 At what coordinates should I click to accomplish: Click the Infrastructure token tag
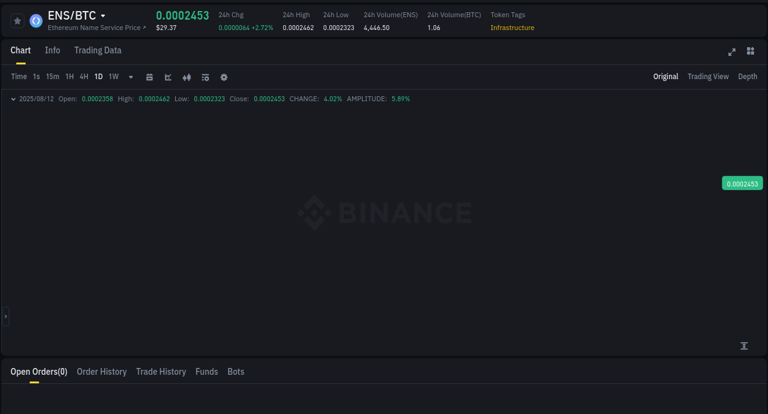click(512, 28)
